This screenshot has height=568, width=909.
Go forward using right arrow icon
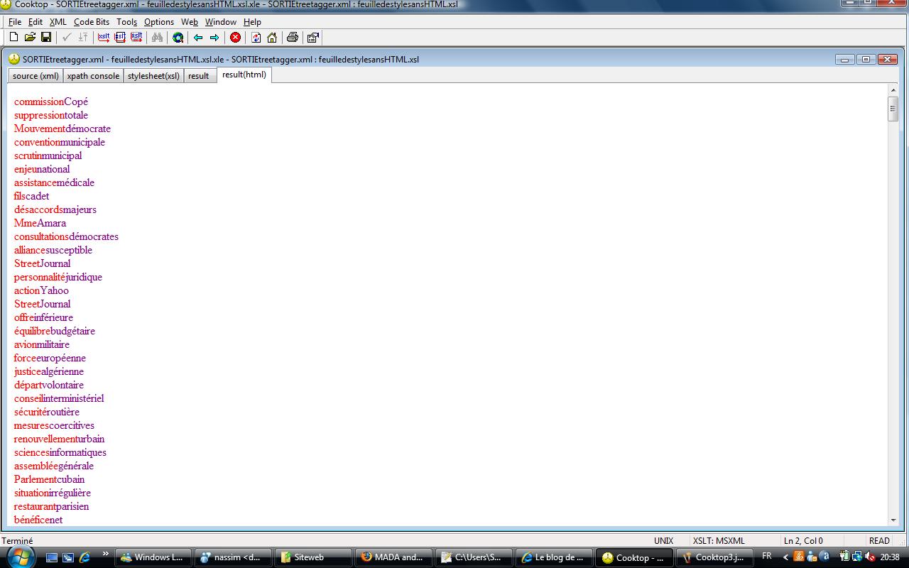[x=214, y=37]
